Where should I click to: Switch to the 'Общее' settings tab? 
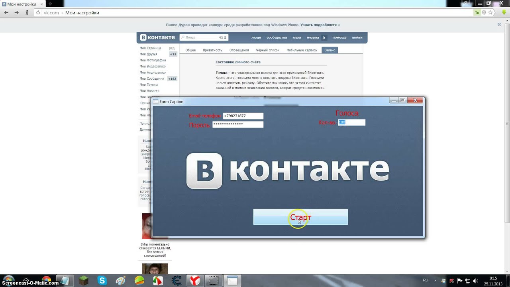tap(190, 50)
